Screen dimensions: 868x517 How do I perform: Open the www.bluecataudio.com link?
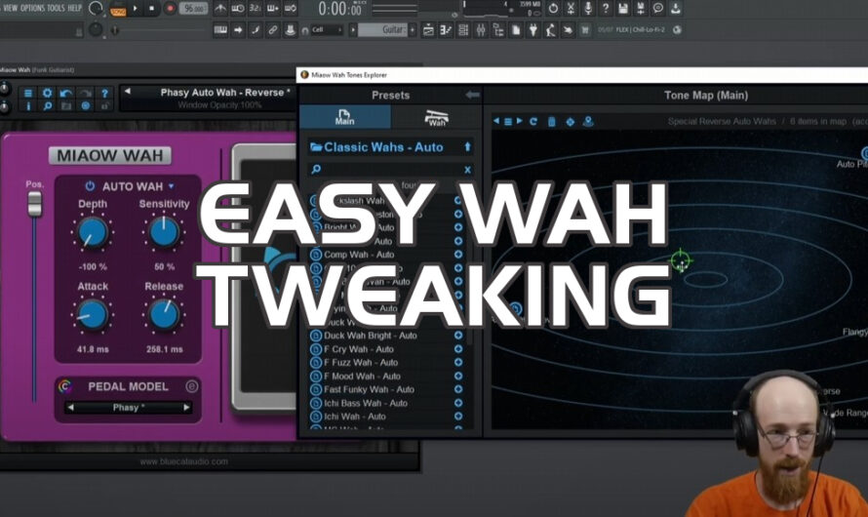click(183, 461)
